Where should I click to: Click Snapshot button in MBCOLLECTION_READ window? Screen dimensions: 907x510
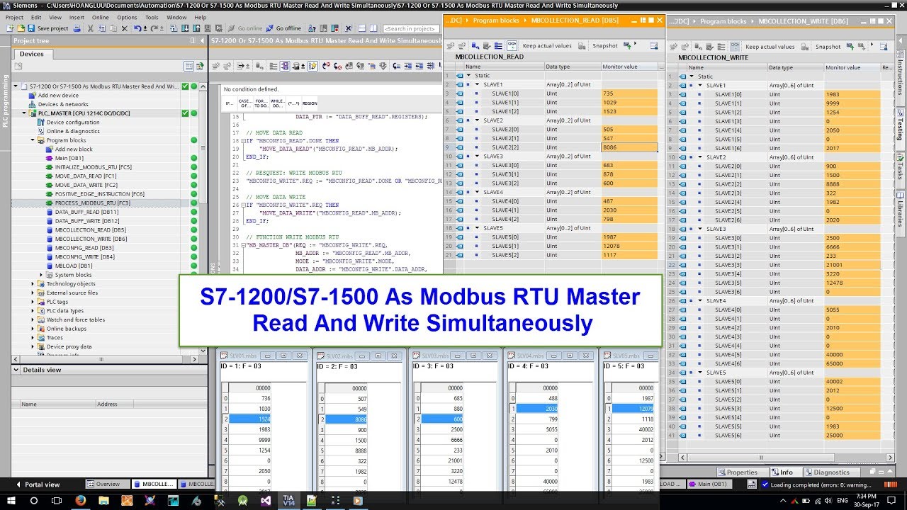click(x=604, y=45)
